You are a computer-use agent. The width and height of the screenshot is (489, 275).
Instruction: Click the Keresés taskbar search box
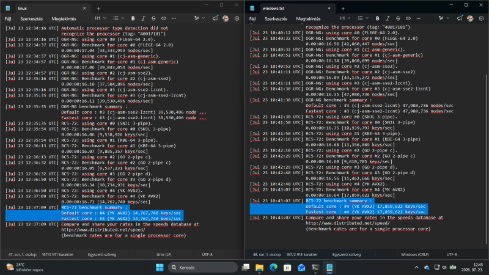(203, 268)
